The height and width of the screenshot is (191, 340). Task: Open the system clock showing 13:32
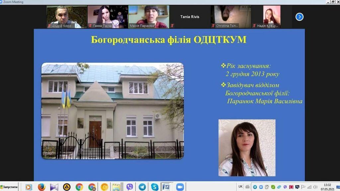327,187
